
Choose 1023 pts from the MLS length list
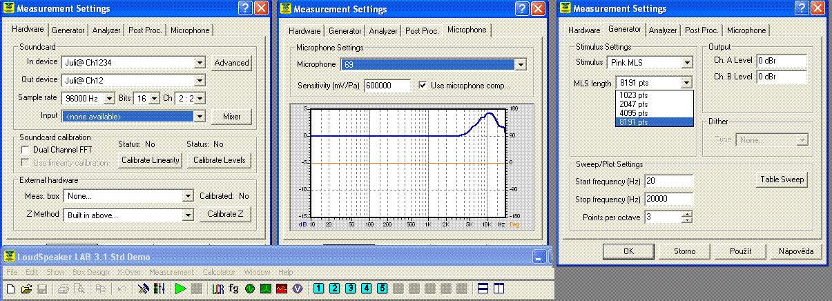click(x=653, y=95)
